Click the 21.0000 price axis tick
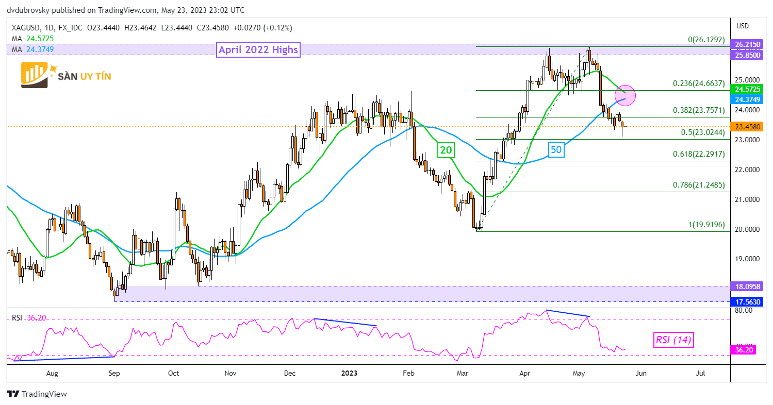 pyautogui.click(x=747, y=199)
